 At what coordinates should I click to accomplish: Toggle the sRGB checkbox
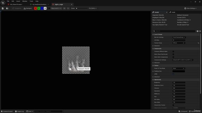pyautogui.click(x=173, y=74)
